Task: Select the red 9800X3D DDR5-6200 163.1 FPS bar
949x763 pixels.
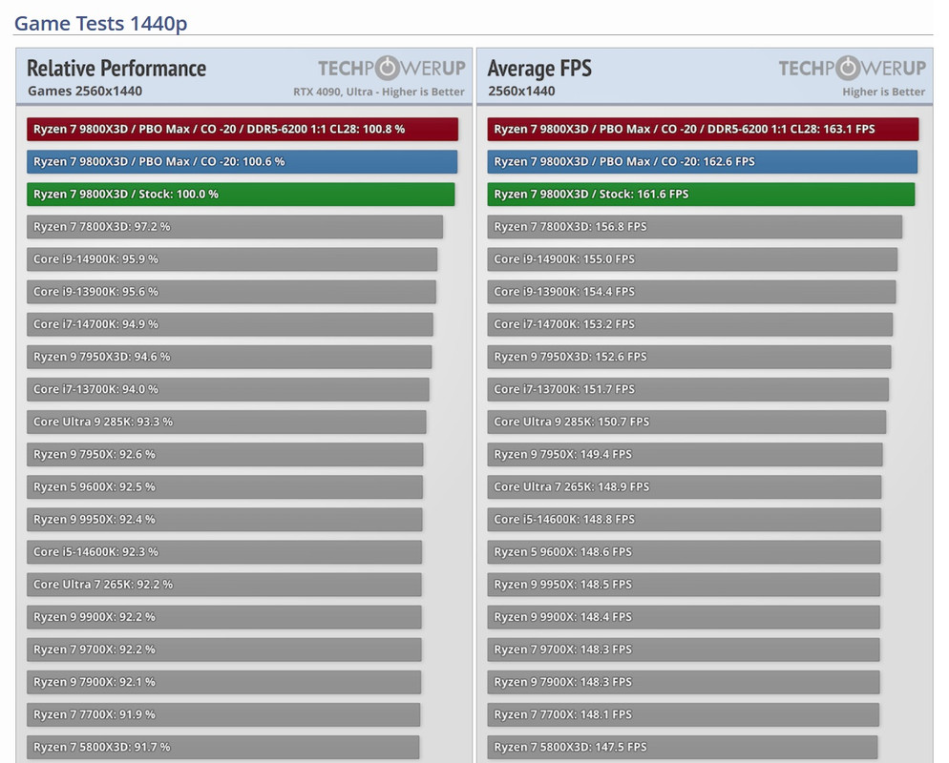Action: coord(703,130)
